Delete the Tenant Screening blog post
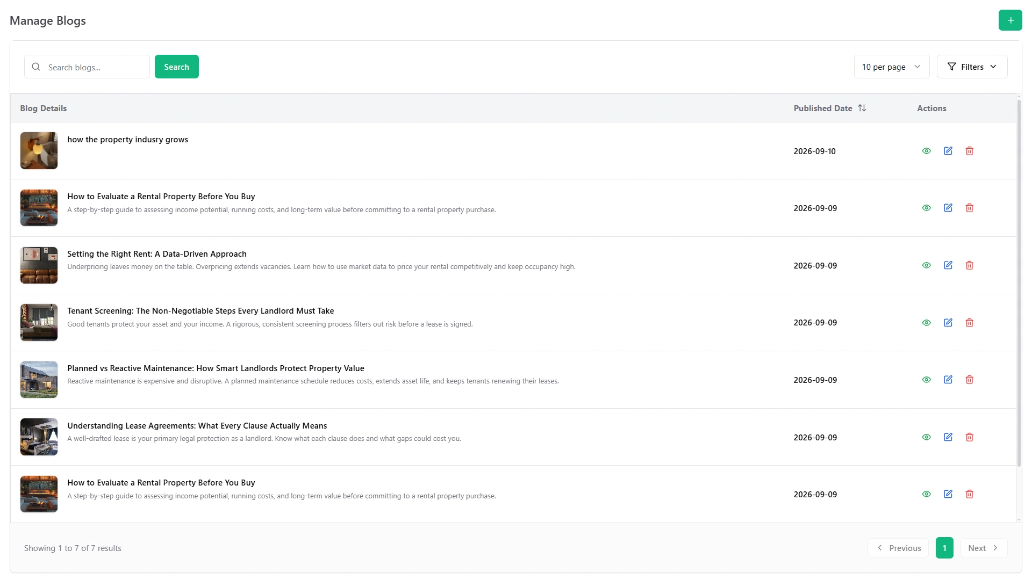 tap(969, 323)
